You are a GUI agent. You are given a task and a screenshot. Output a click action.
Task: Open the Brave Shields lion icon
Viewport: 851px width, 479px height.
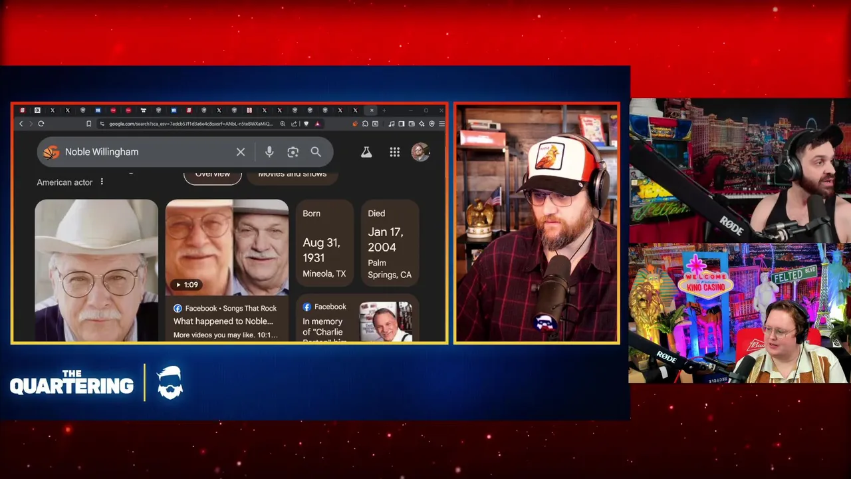click(x=306, y=124)
